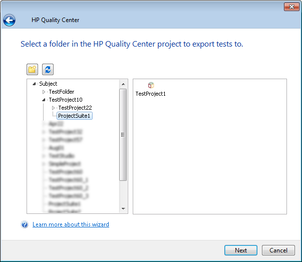Select the TestFolder tree item
This screenshot has width=302, height=262.
click(x=62, y=92)
